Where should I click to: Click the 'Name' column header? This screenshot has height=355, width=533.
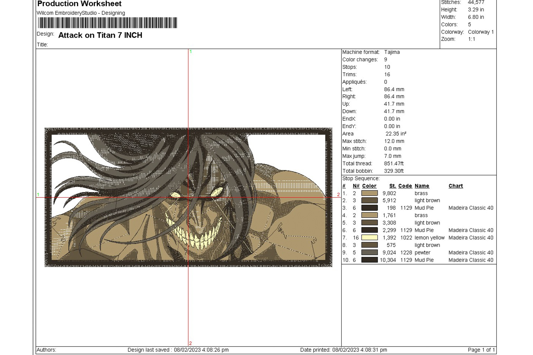422,186
